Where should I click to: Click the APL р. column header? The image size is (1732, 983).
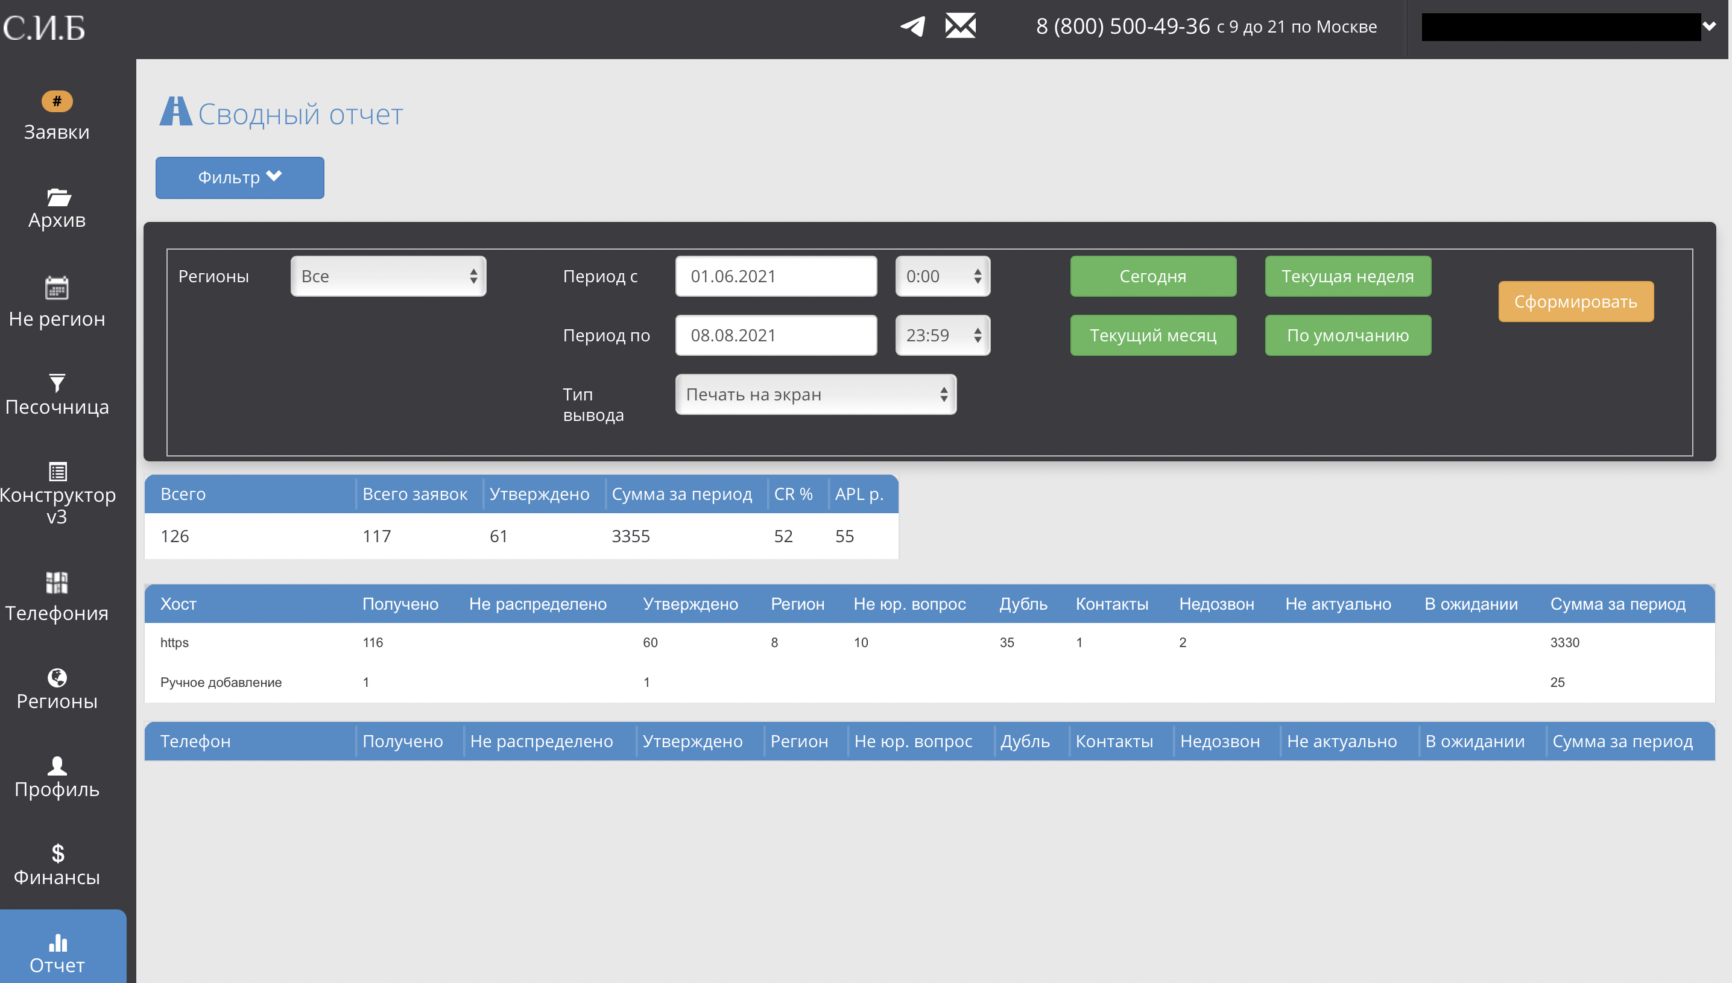859,494
